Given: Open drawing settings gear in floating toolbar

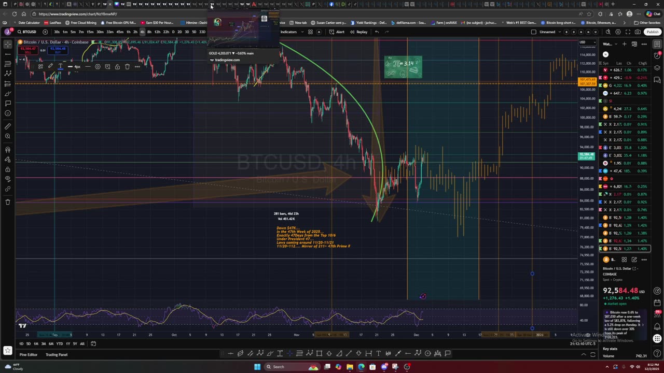Looking at the screenshot, I should pos(98,67).
